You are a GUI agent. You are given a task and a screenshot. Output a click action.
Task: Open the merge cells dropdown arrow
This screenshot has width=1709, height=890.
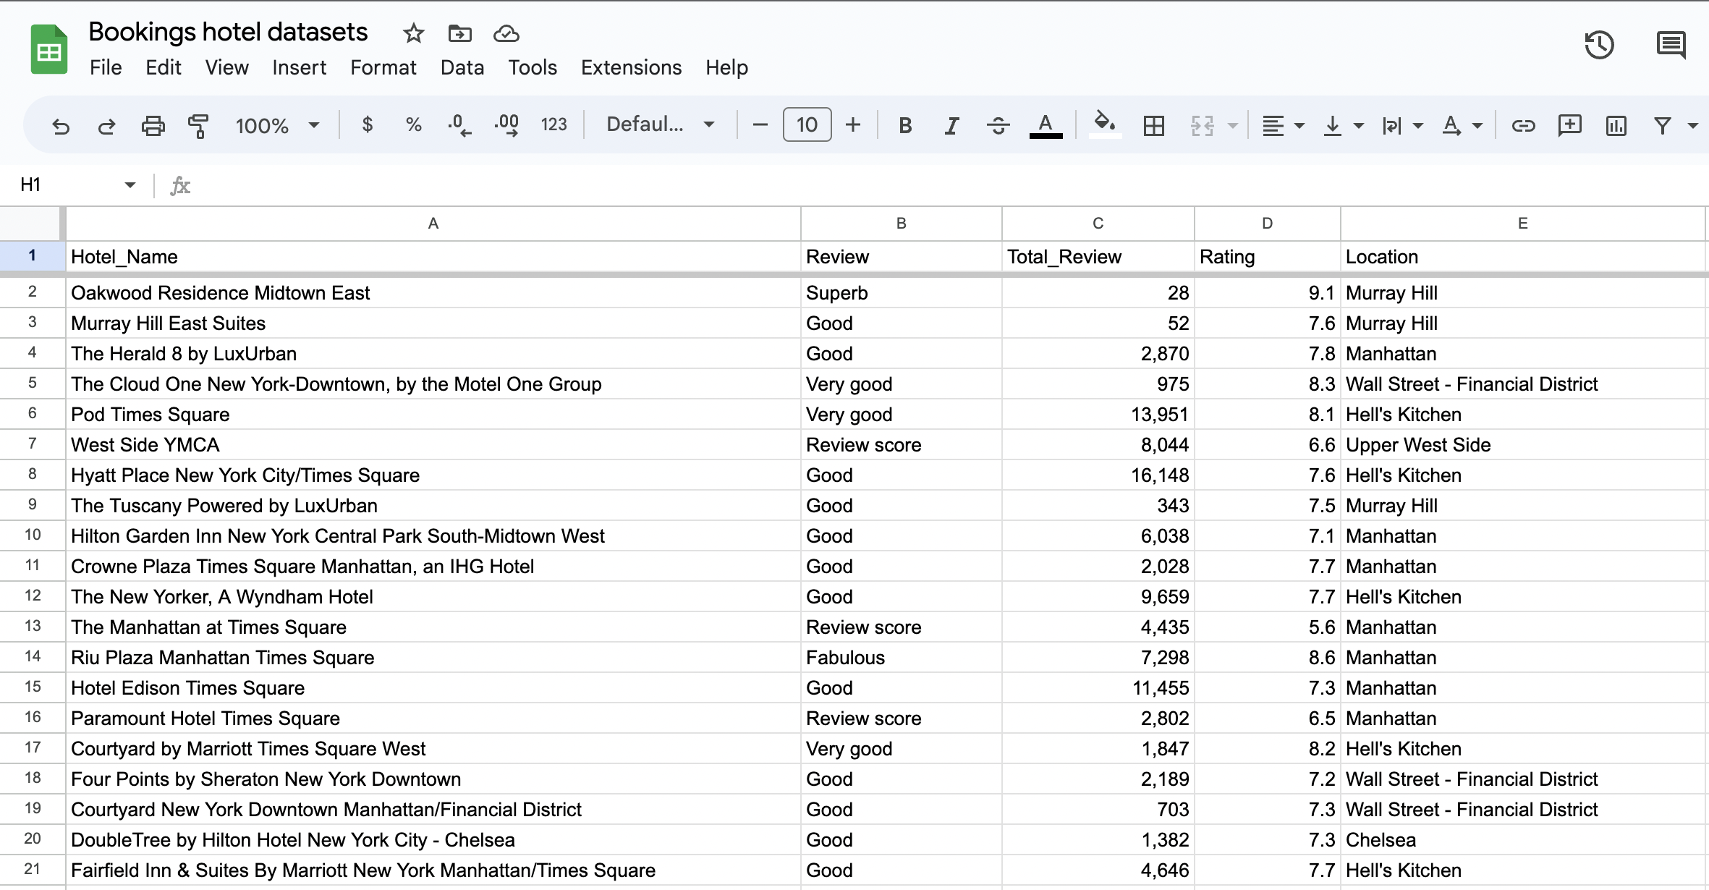(x=1231, y=125)
